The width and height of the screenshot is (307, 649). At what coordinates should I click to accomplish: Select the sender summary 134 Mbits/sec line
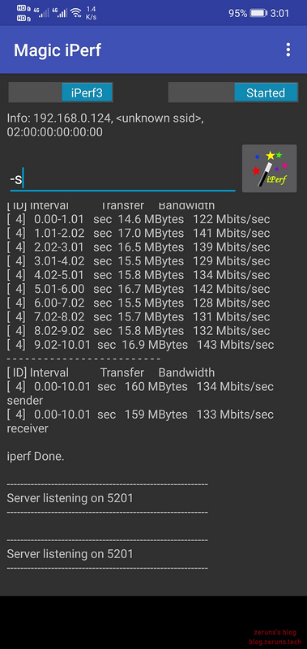140,393
